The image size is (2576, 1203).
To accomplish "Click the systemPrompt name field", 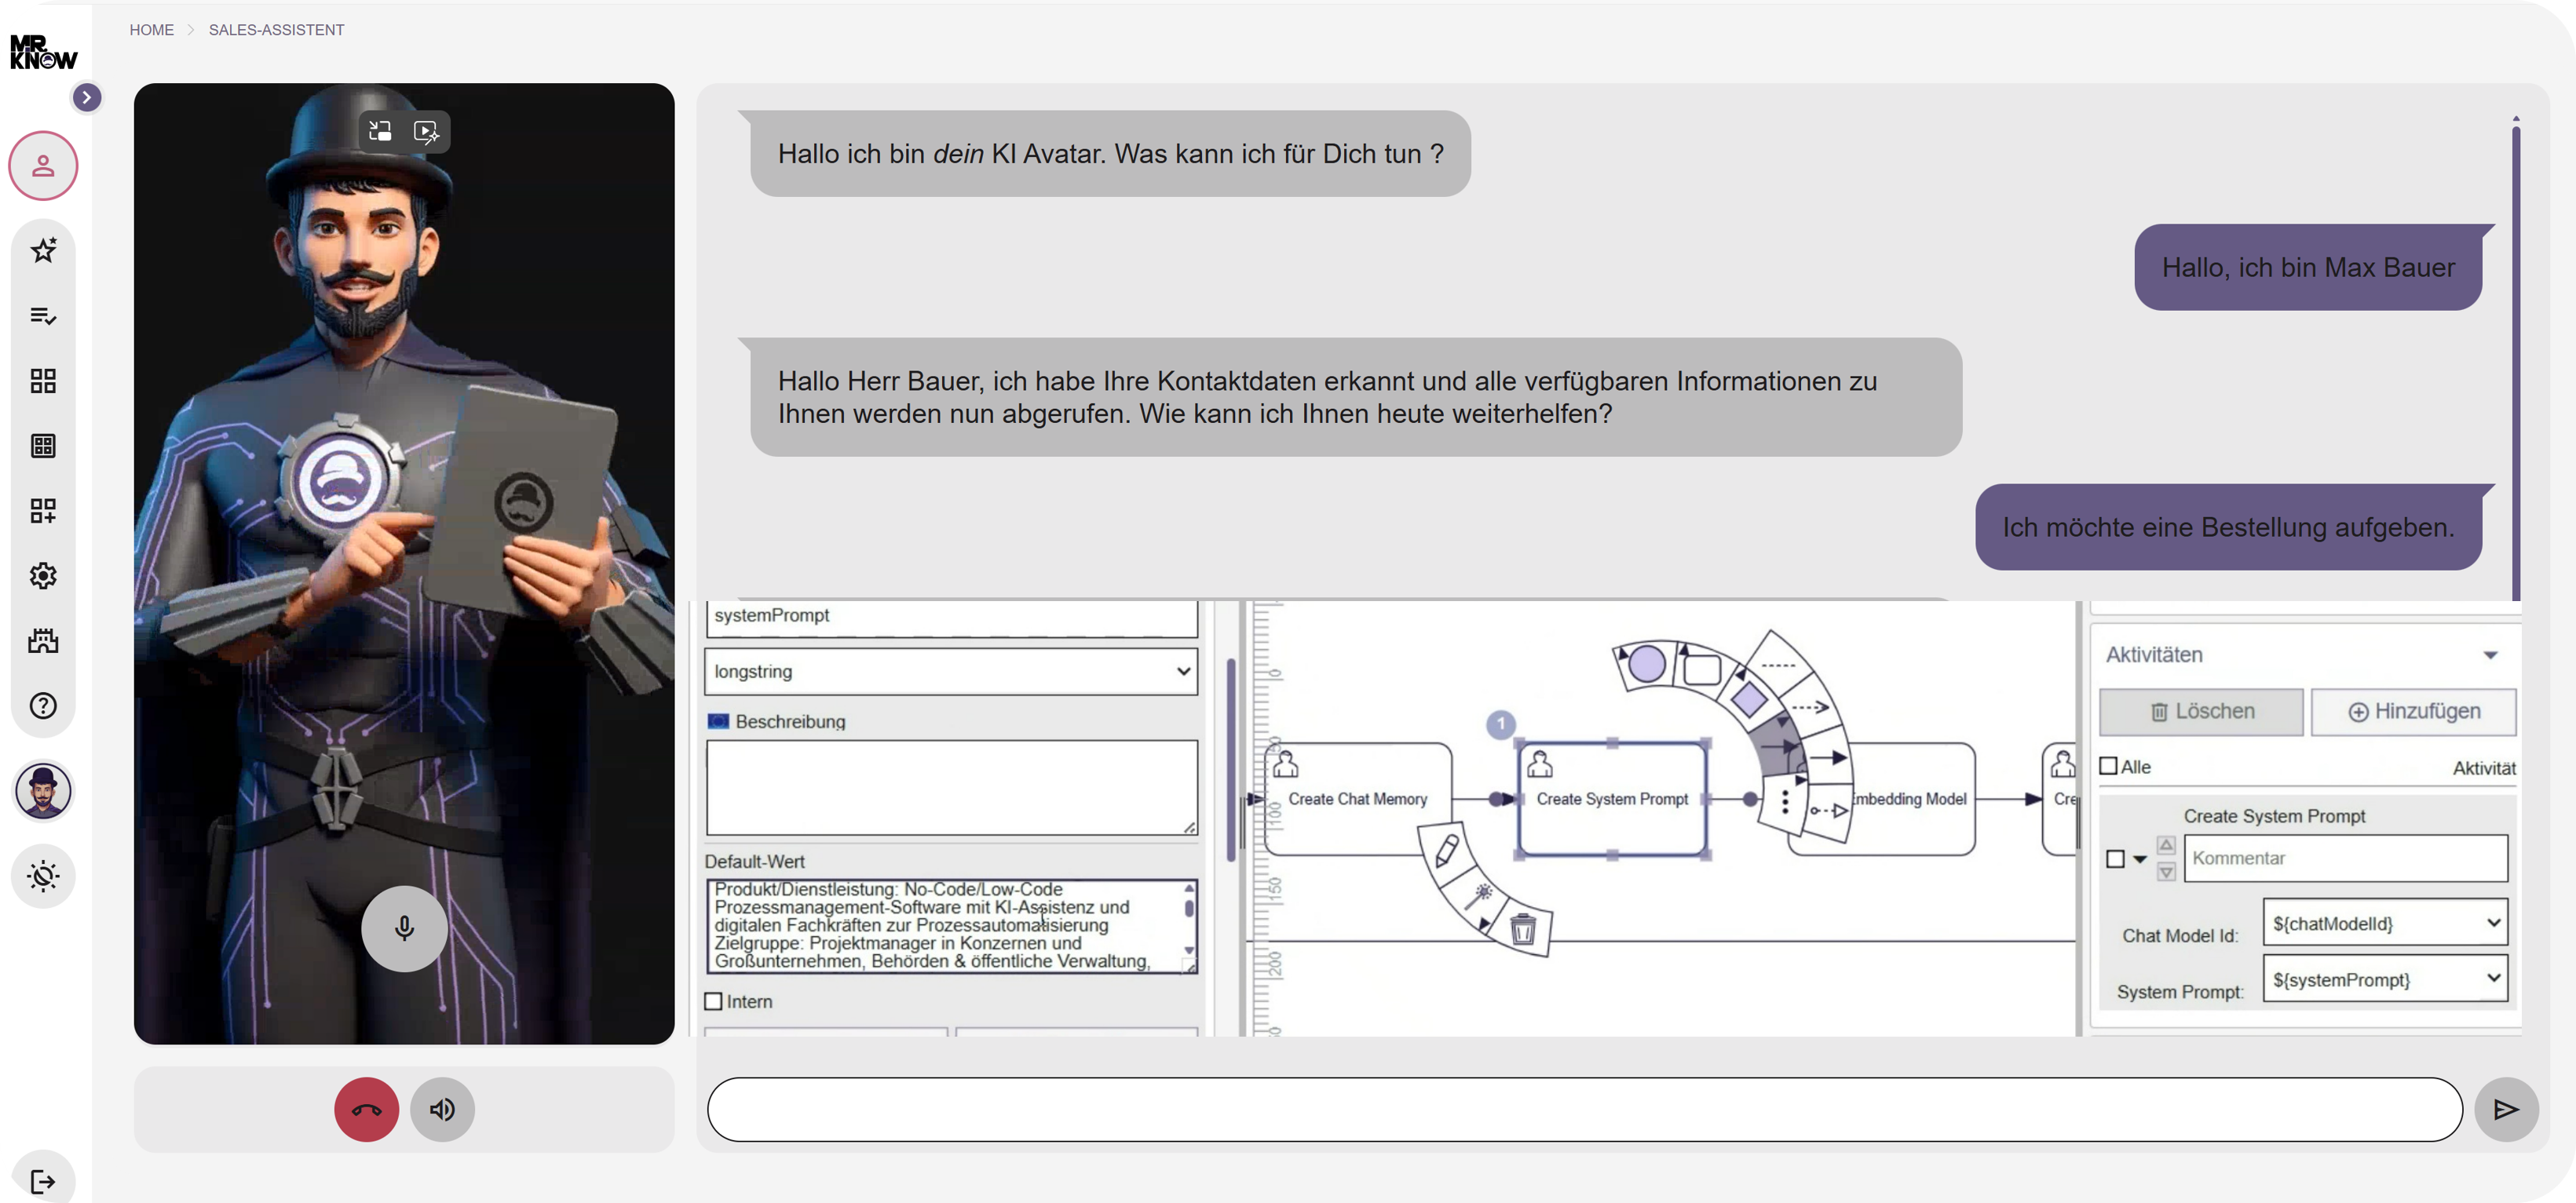I will pyautogui.click(x=951, y=618).
